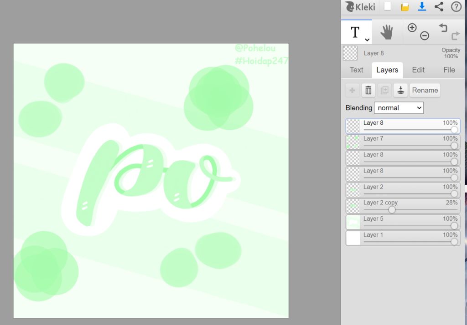Delete the selected layer with trash icon
Viewport: 467px width, 325px height.
click(x=368, y=90)
